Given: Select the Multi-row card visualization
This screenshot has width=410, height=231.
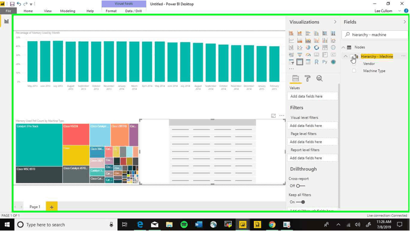Looking at the screenshot, I should (325, 55).
